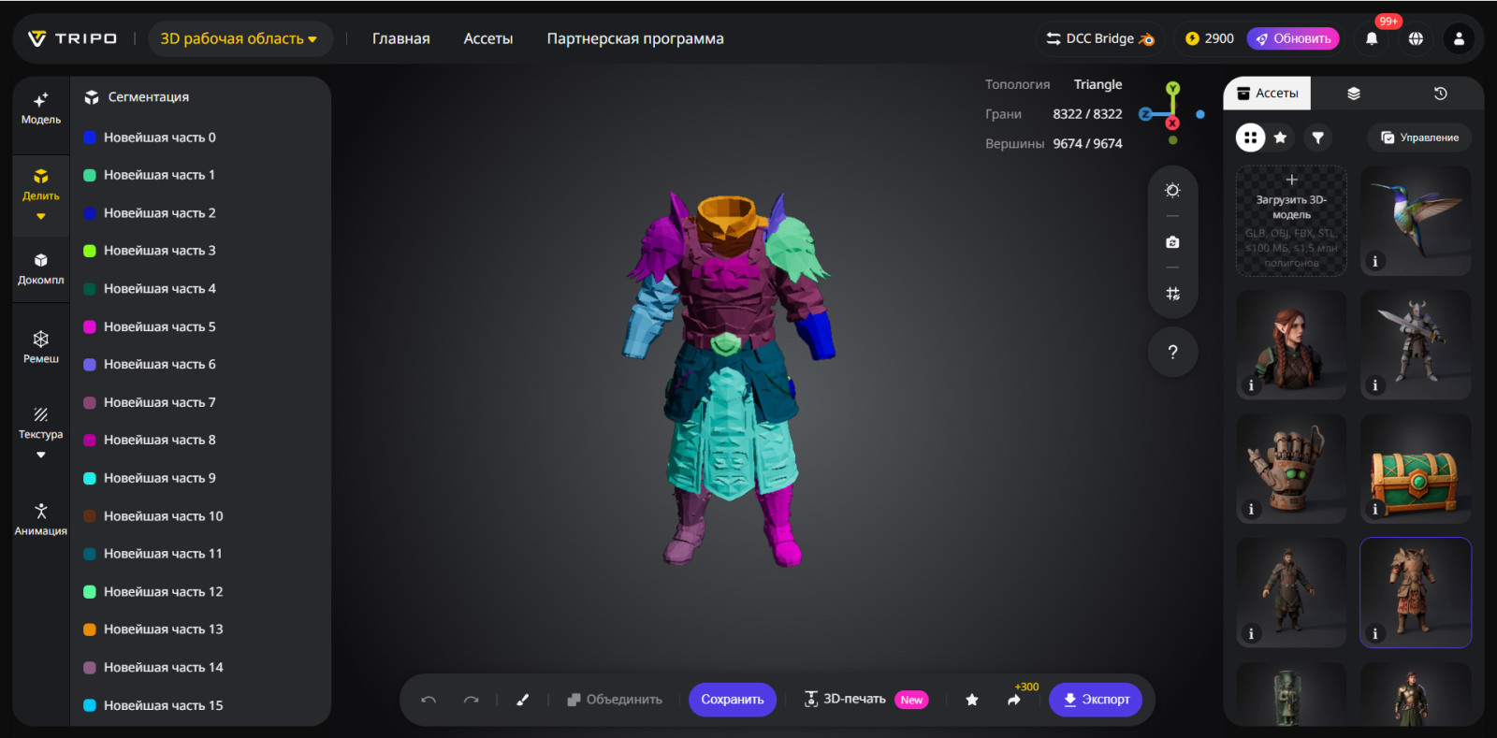The width and height of the screenshot is (1497, 738).
Task: Click the lighting settings sun icon
Action: click(x=1172, y=191)
